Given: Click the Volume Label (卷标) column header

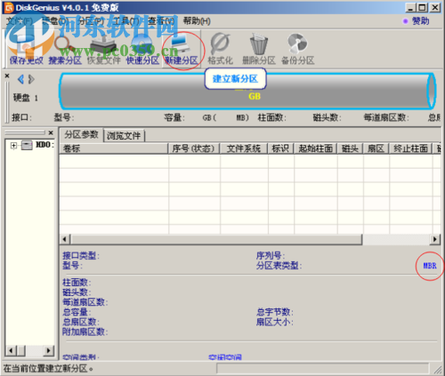Looking at the screenshot, I should click(114, 148).
